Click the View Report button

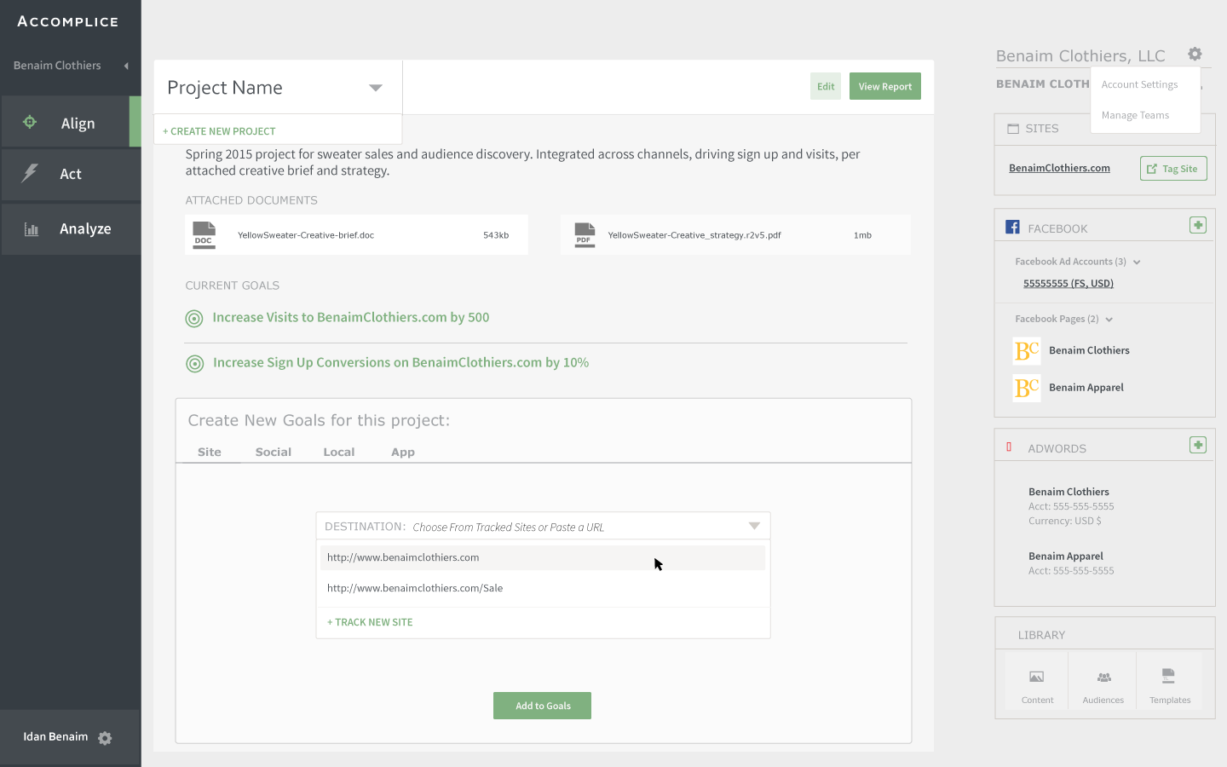click(x=884, y=86)
